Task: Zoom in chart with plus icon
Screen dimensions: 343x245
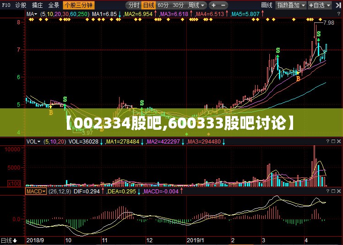Action: [213, 5]
